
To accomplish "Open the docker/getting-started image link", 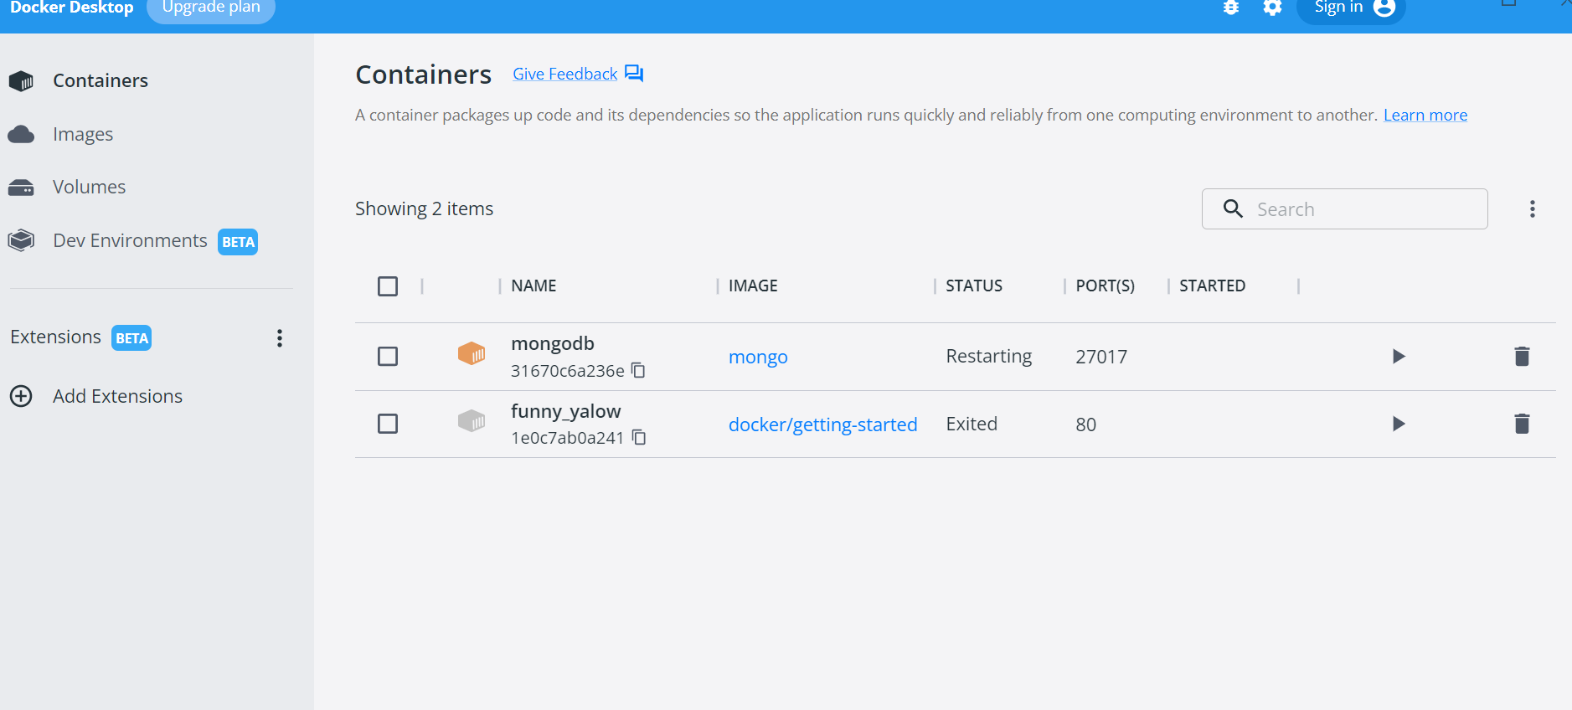I will click(822, 424).
